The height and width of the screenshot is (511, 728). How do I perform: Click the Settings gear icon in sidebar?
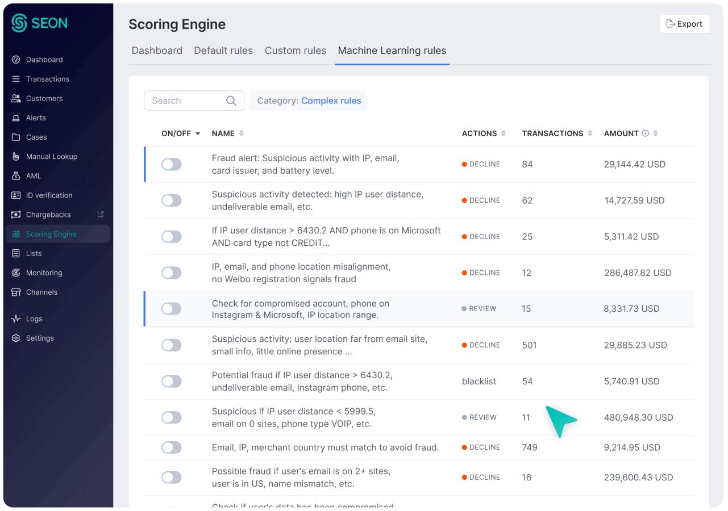tap(16, 338)
